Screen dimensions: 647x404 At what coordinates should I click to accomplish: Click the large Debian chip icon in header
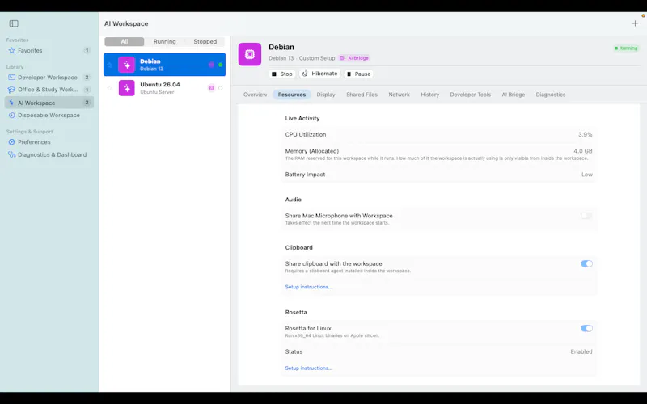pyautogui.click(x=250, y=54)
